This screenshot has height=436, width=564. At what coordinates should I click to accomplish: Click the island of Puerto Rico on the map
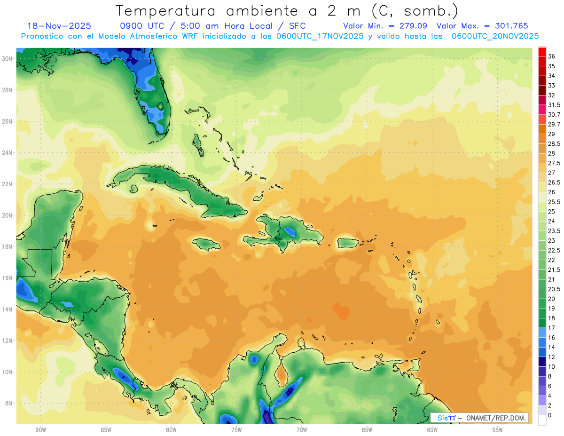349,243
